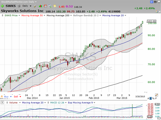Screen dimensions: 161x120
Task: Click the drawing ruler pencil icon
Action: [x=156, y=95]
